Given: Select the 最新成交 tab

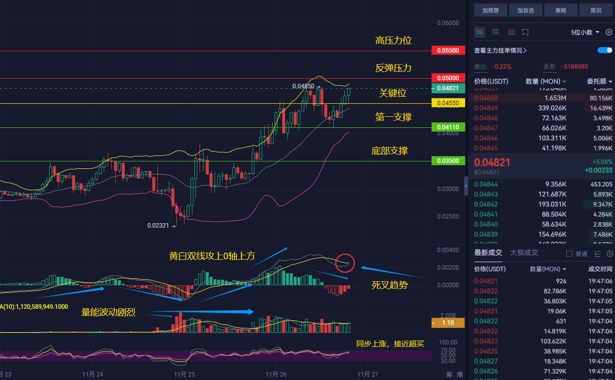Looking at the screenshot, I should (488, 253).
